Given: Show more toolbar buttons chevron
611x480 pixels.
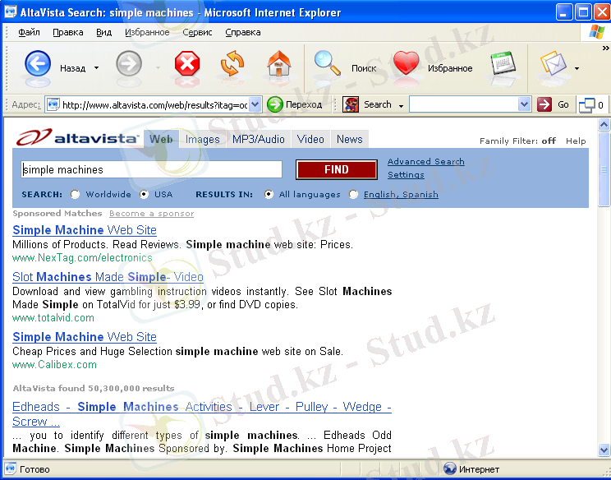Looking at the screenshot, I should pos(605,48).
